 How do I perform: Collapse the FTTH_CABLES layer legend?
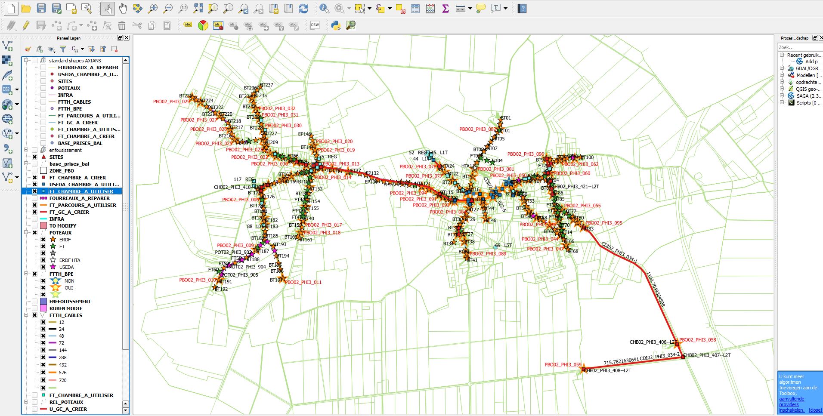(x=26, y=315)
